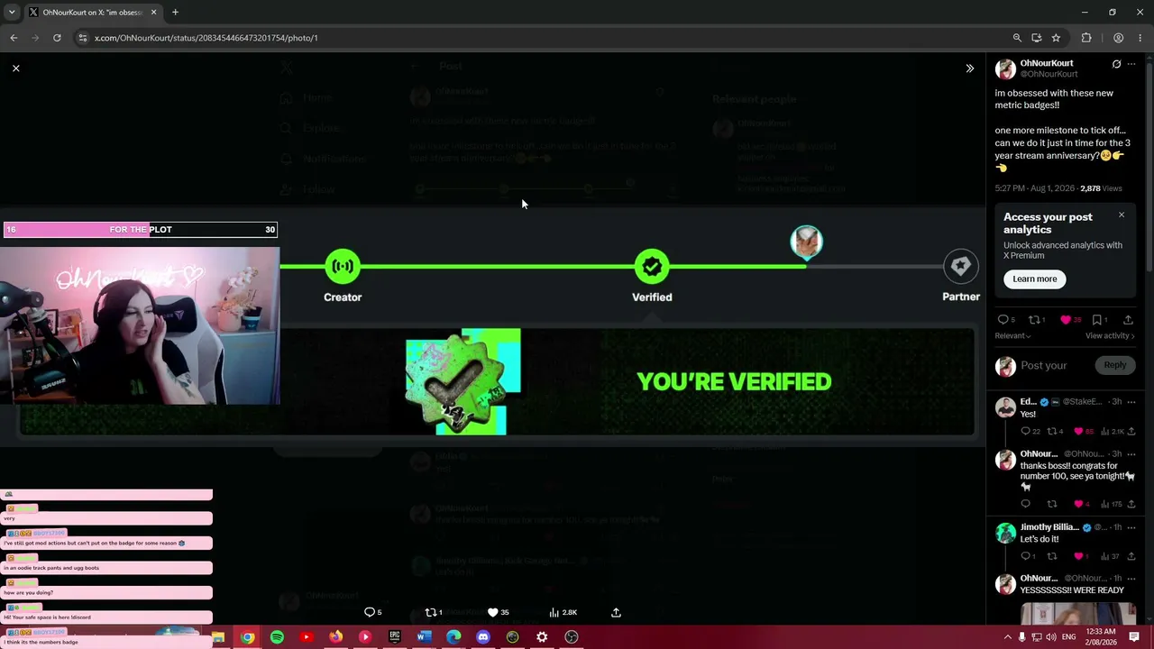This screenshot has height=649, width=1154.
Task: Open the Windows notification center
Action: pos(1134,637)
